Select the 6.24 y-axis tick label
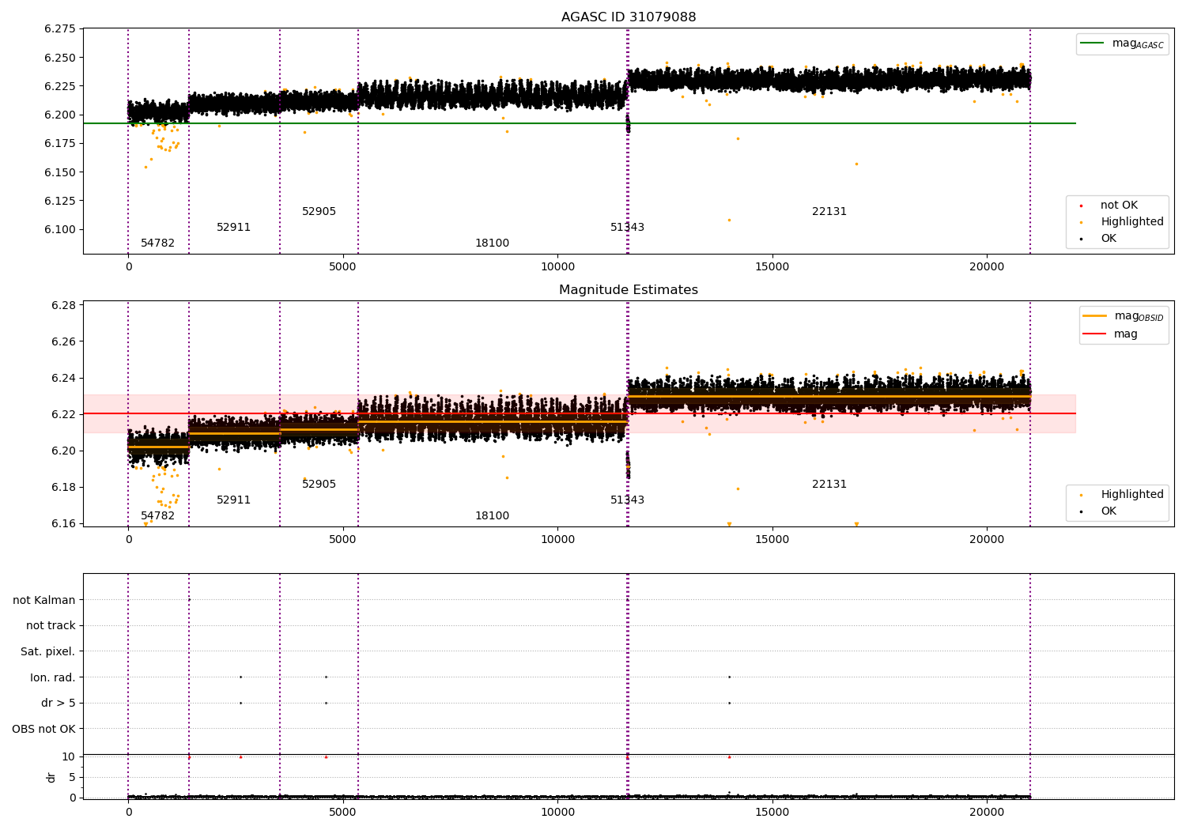This screenshot has height=830, width=1186. (x=63, y=379)
